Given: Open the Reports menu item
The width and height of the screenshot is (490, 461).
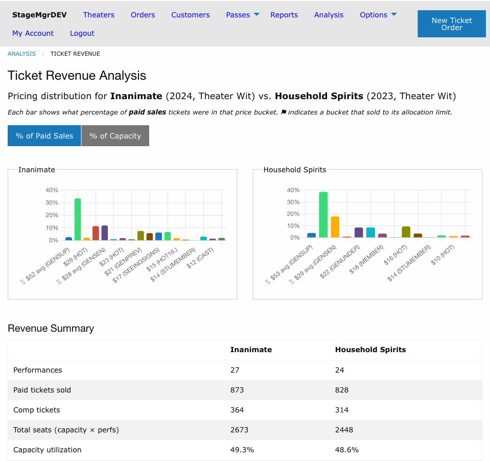Looking at the screenshot, I should [x=284, y=15].
